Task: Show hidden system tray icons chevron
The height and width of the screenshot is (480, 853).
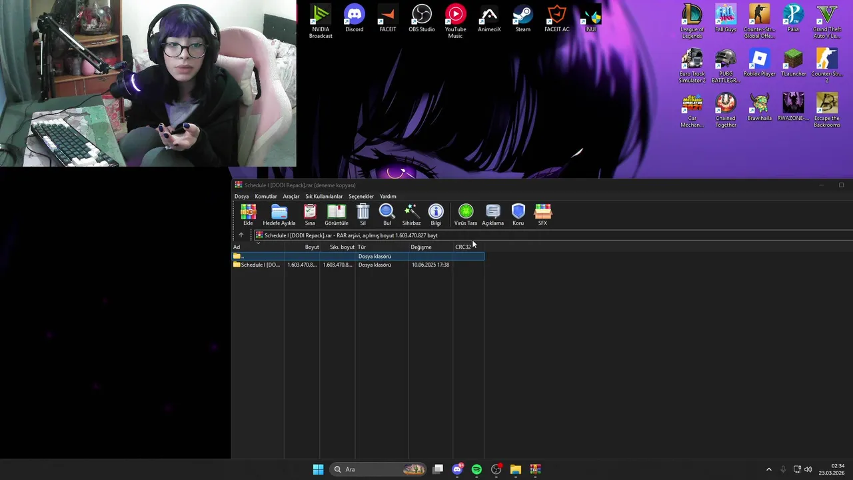Action: click(x=768, y=469)
